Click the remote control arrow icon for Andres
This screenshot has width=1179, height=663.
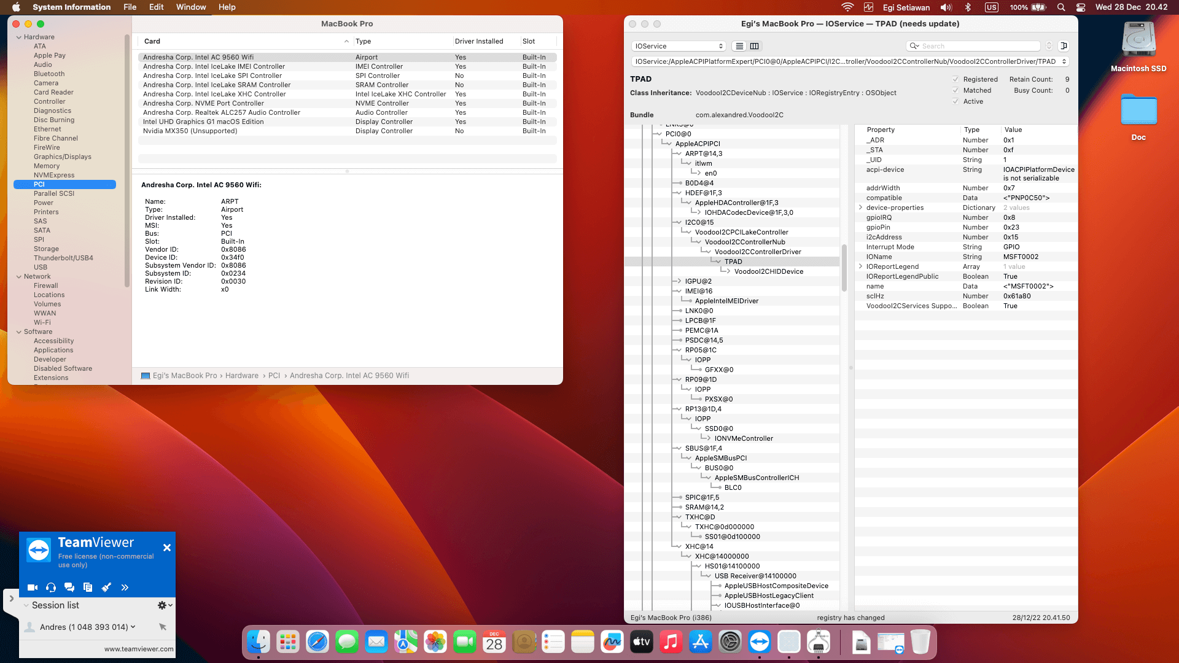click(x=163, y=627)
